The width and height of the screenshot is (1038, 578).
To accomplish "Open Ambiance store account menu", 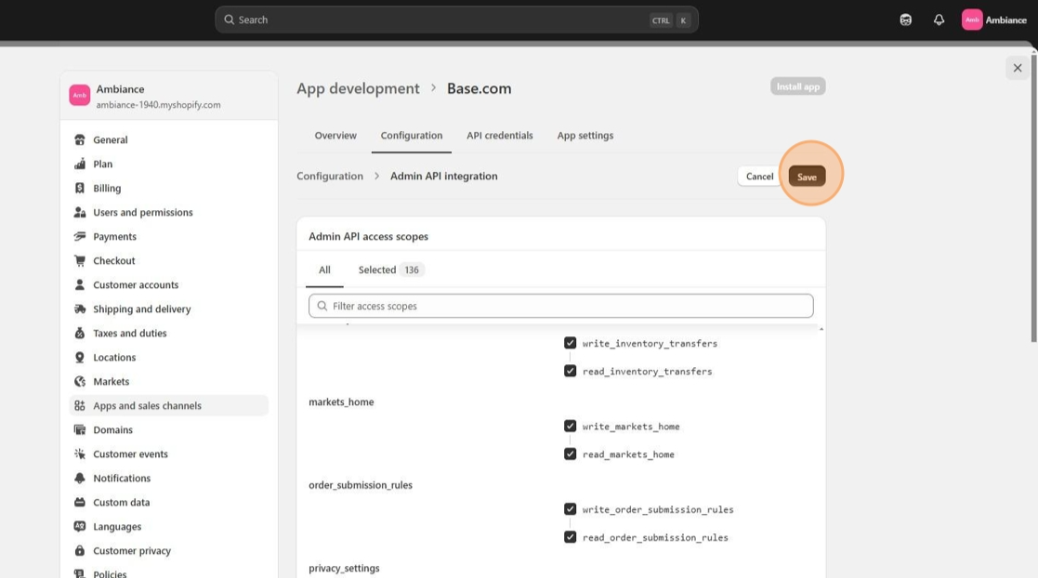I will coord(994,20).
